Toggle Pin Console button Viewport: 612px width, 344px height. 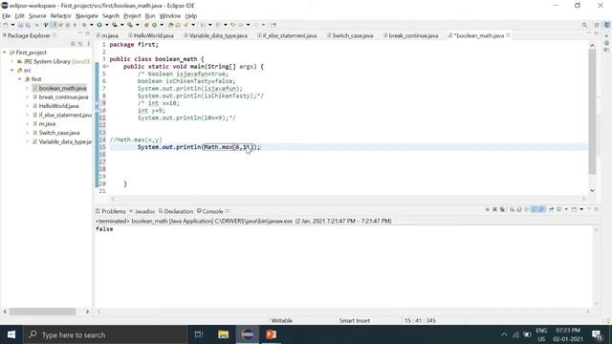pyautogui.click(x=551, y=209)
